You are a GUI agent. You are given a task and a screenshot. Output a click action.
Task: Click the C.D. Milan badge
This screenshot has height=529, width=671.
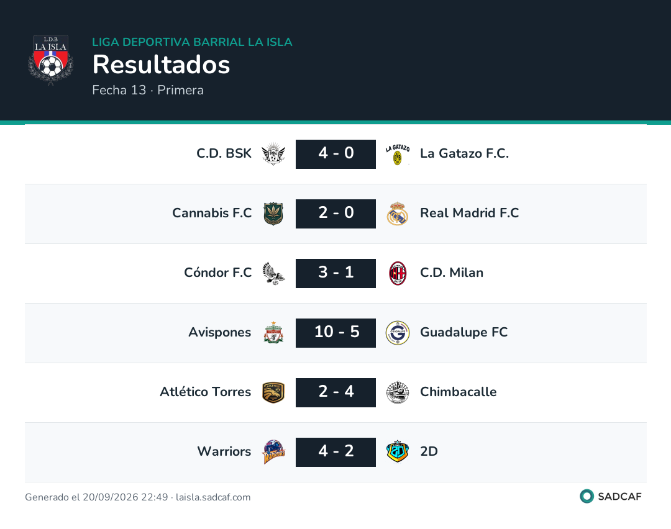click(x=398, y=273)
